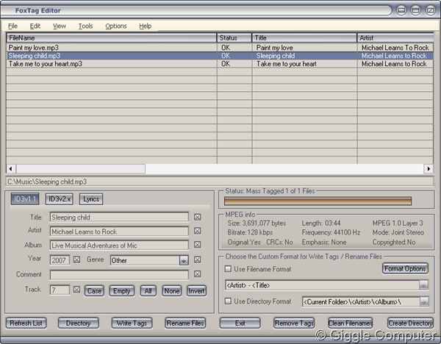This screenshot has width=441, height=344.
Task: Open the Genre dropdown arrow
Action: [x=184, y=260]
